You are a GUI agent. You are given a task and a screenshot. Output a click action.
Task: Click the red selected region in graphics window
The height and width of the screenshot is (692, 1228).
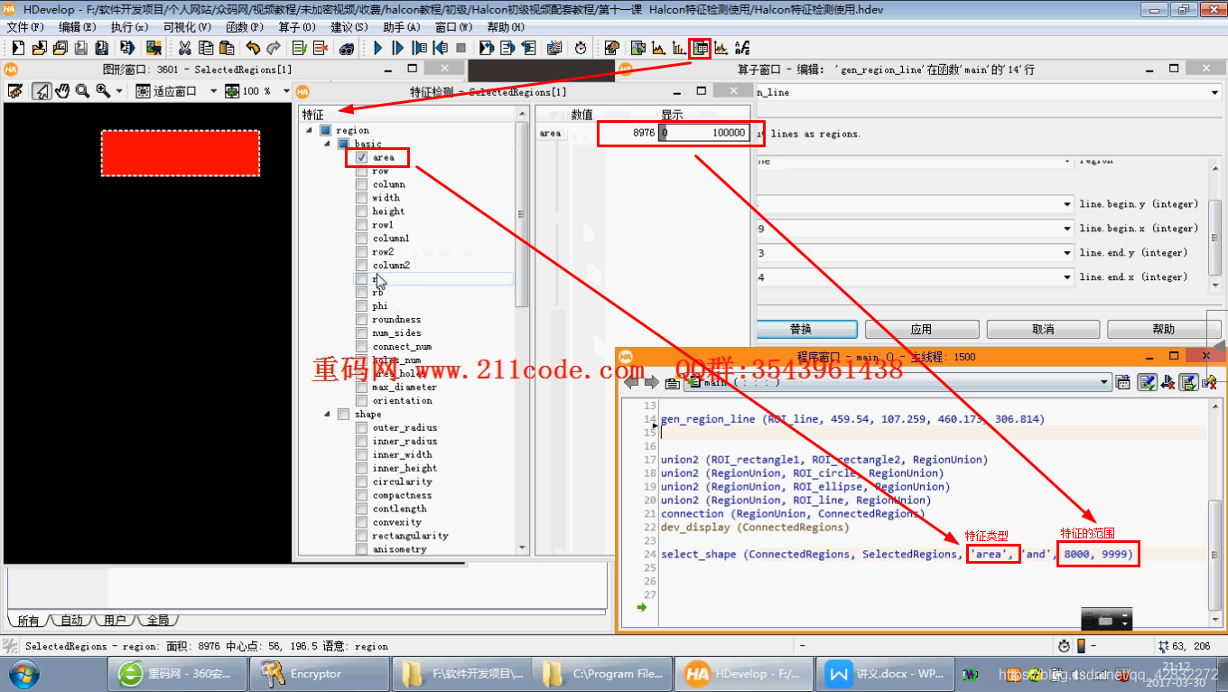click(x=181, y=153)
